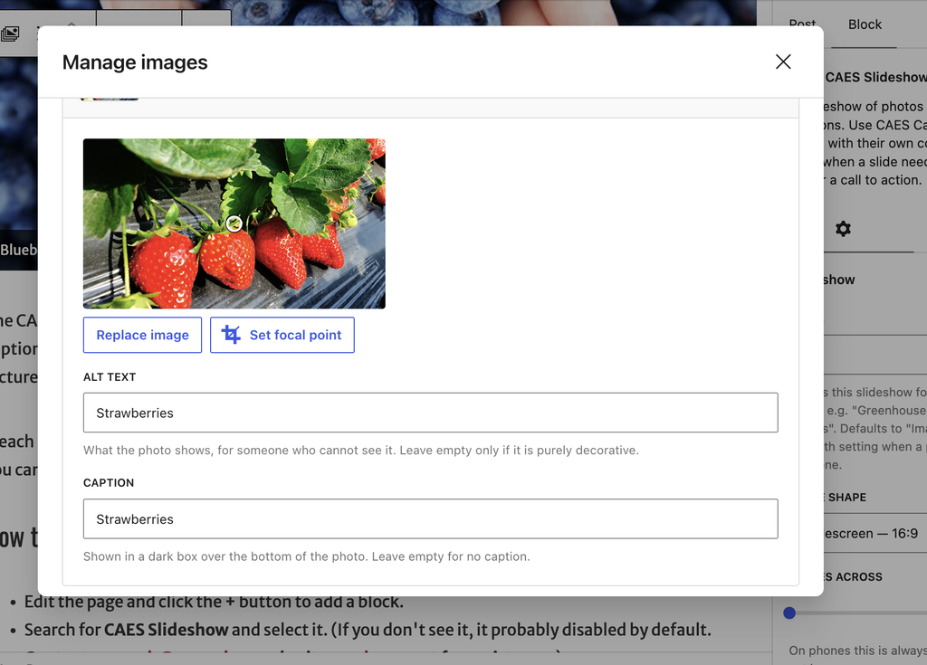Click the 'CAES Slideshow' sidebar heading

pos(875,78)
